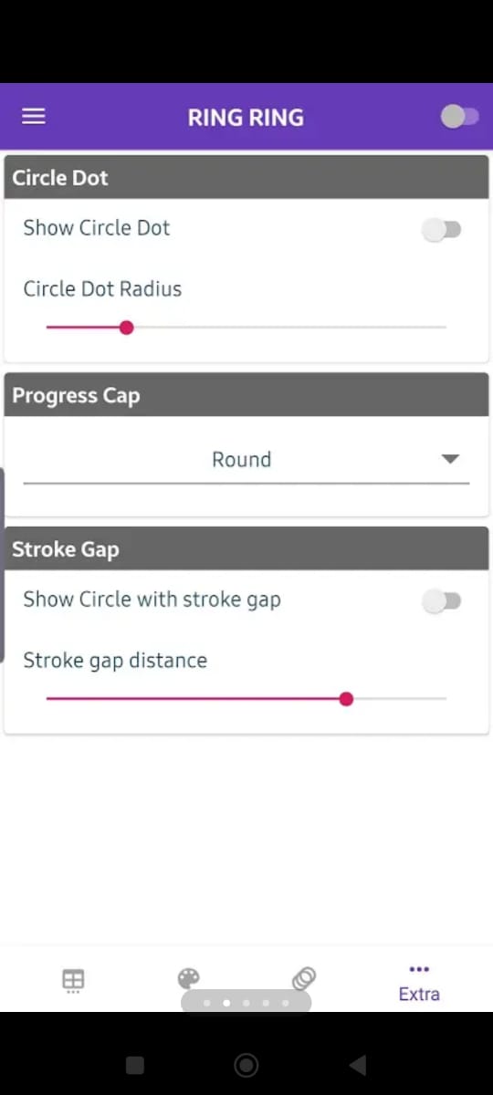The height and width of the screenshot is (1095, 493).
Task: Click the Stroke gap distance slider handle
Action: 346,699
